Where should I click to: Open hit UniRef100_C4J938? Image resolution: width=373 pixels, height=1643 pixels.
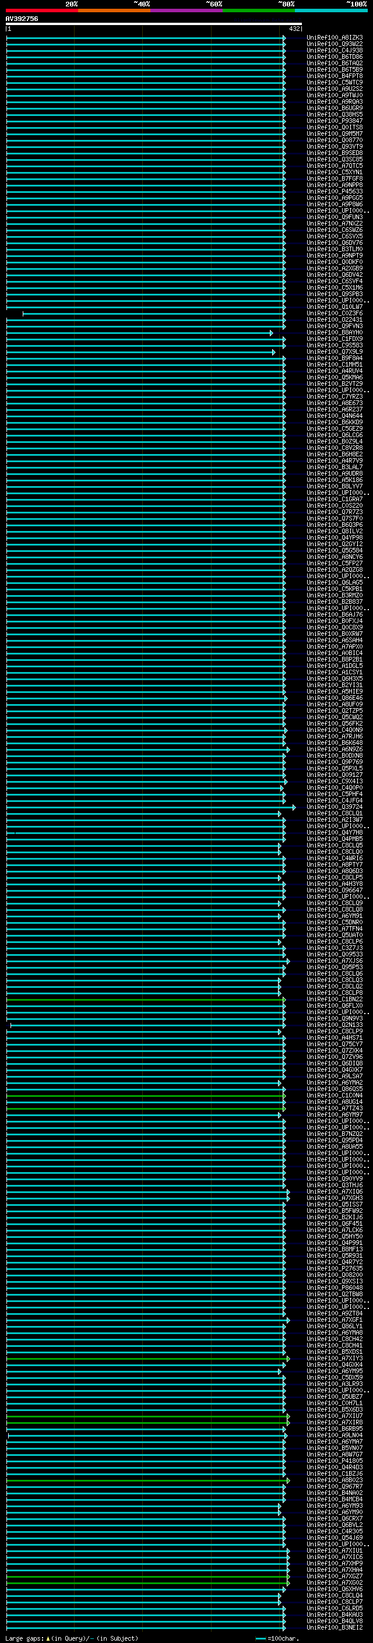[x=335, y=50]
